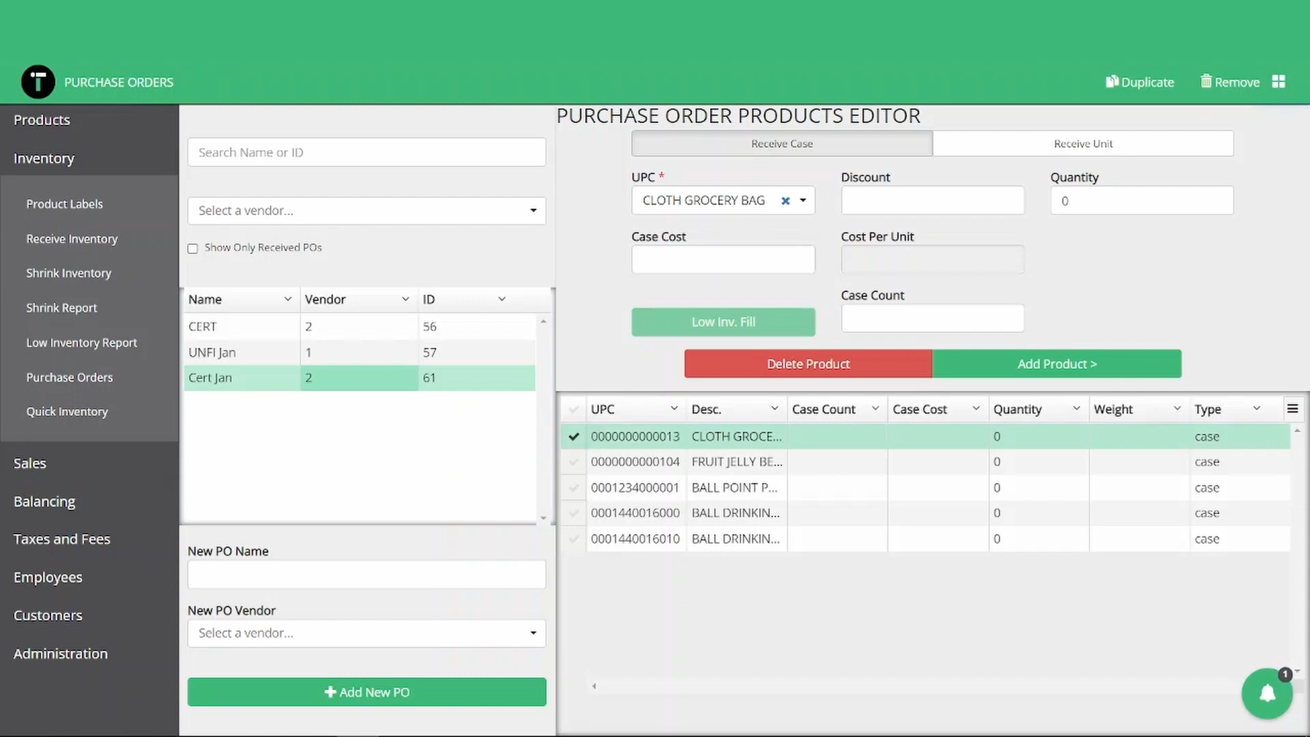Check the 0001440016010 row checkmark
This screenshot has height=737, width=1310.
click(574, 539)
